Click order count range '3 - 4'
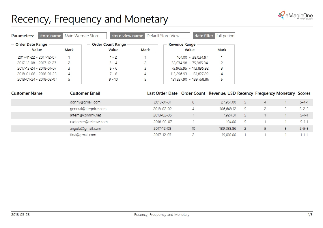Viewport: 323px width, 228px height. point(113,63)
